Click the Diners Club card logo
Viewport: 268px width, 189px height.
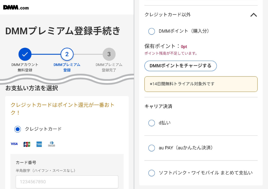pyautogui.click(x=52, y=144)
